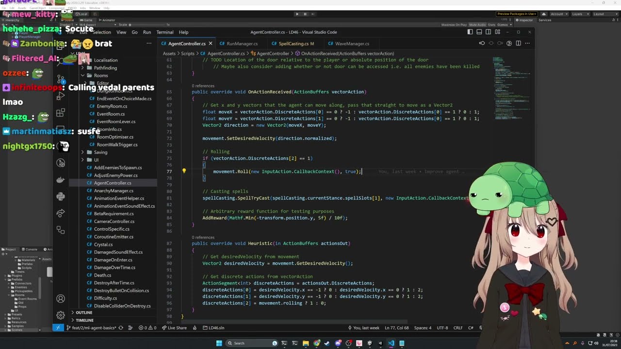621x349 pixels.
Task: Click the Unity Step button
Action: (312, 14)
